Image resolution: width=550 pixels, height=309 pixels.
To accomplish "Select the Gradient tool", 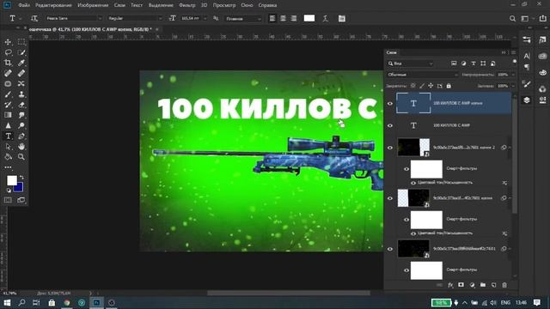I will pyautogui.click(x=8, y=115).
